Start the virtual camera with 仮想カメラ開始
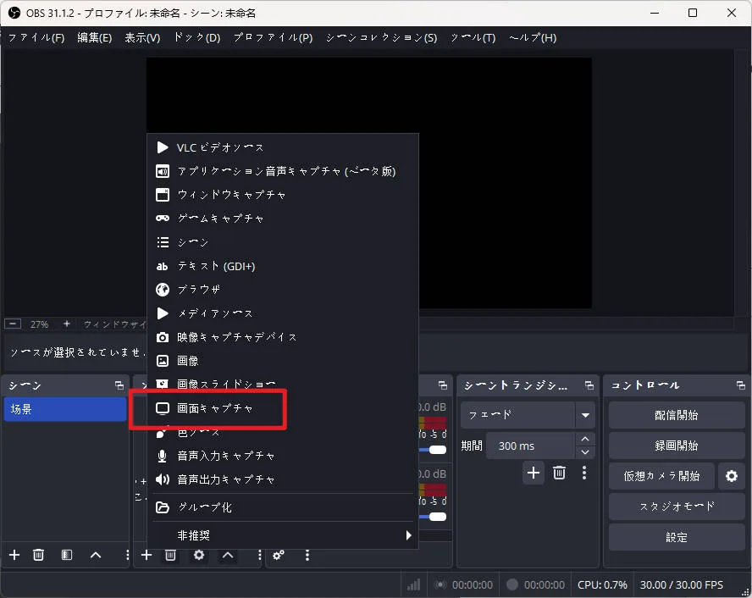 (x=661, y=476)
